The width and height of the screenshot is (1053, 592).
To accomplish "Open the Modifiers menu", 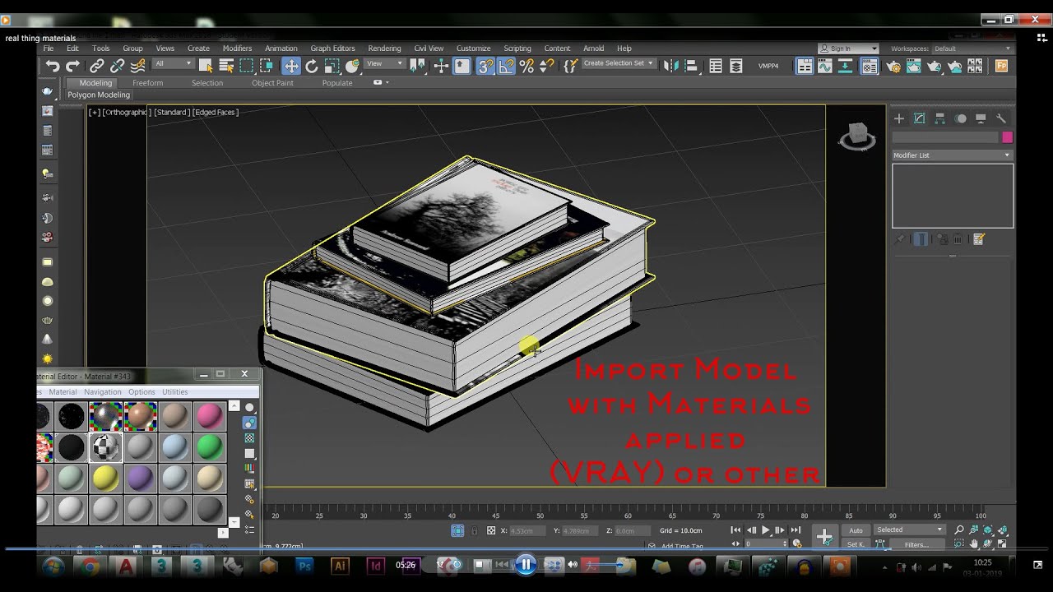I will (237, 49).
